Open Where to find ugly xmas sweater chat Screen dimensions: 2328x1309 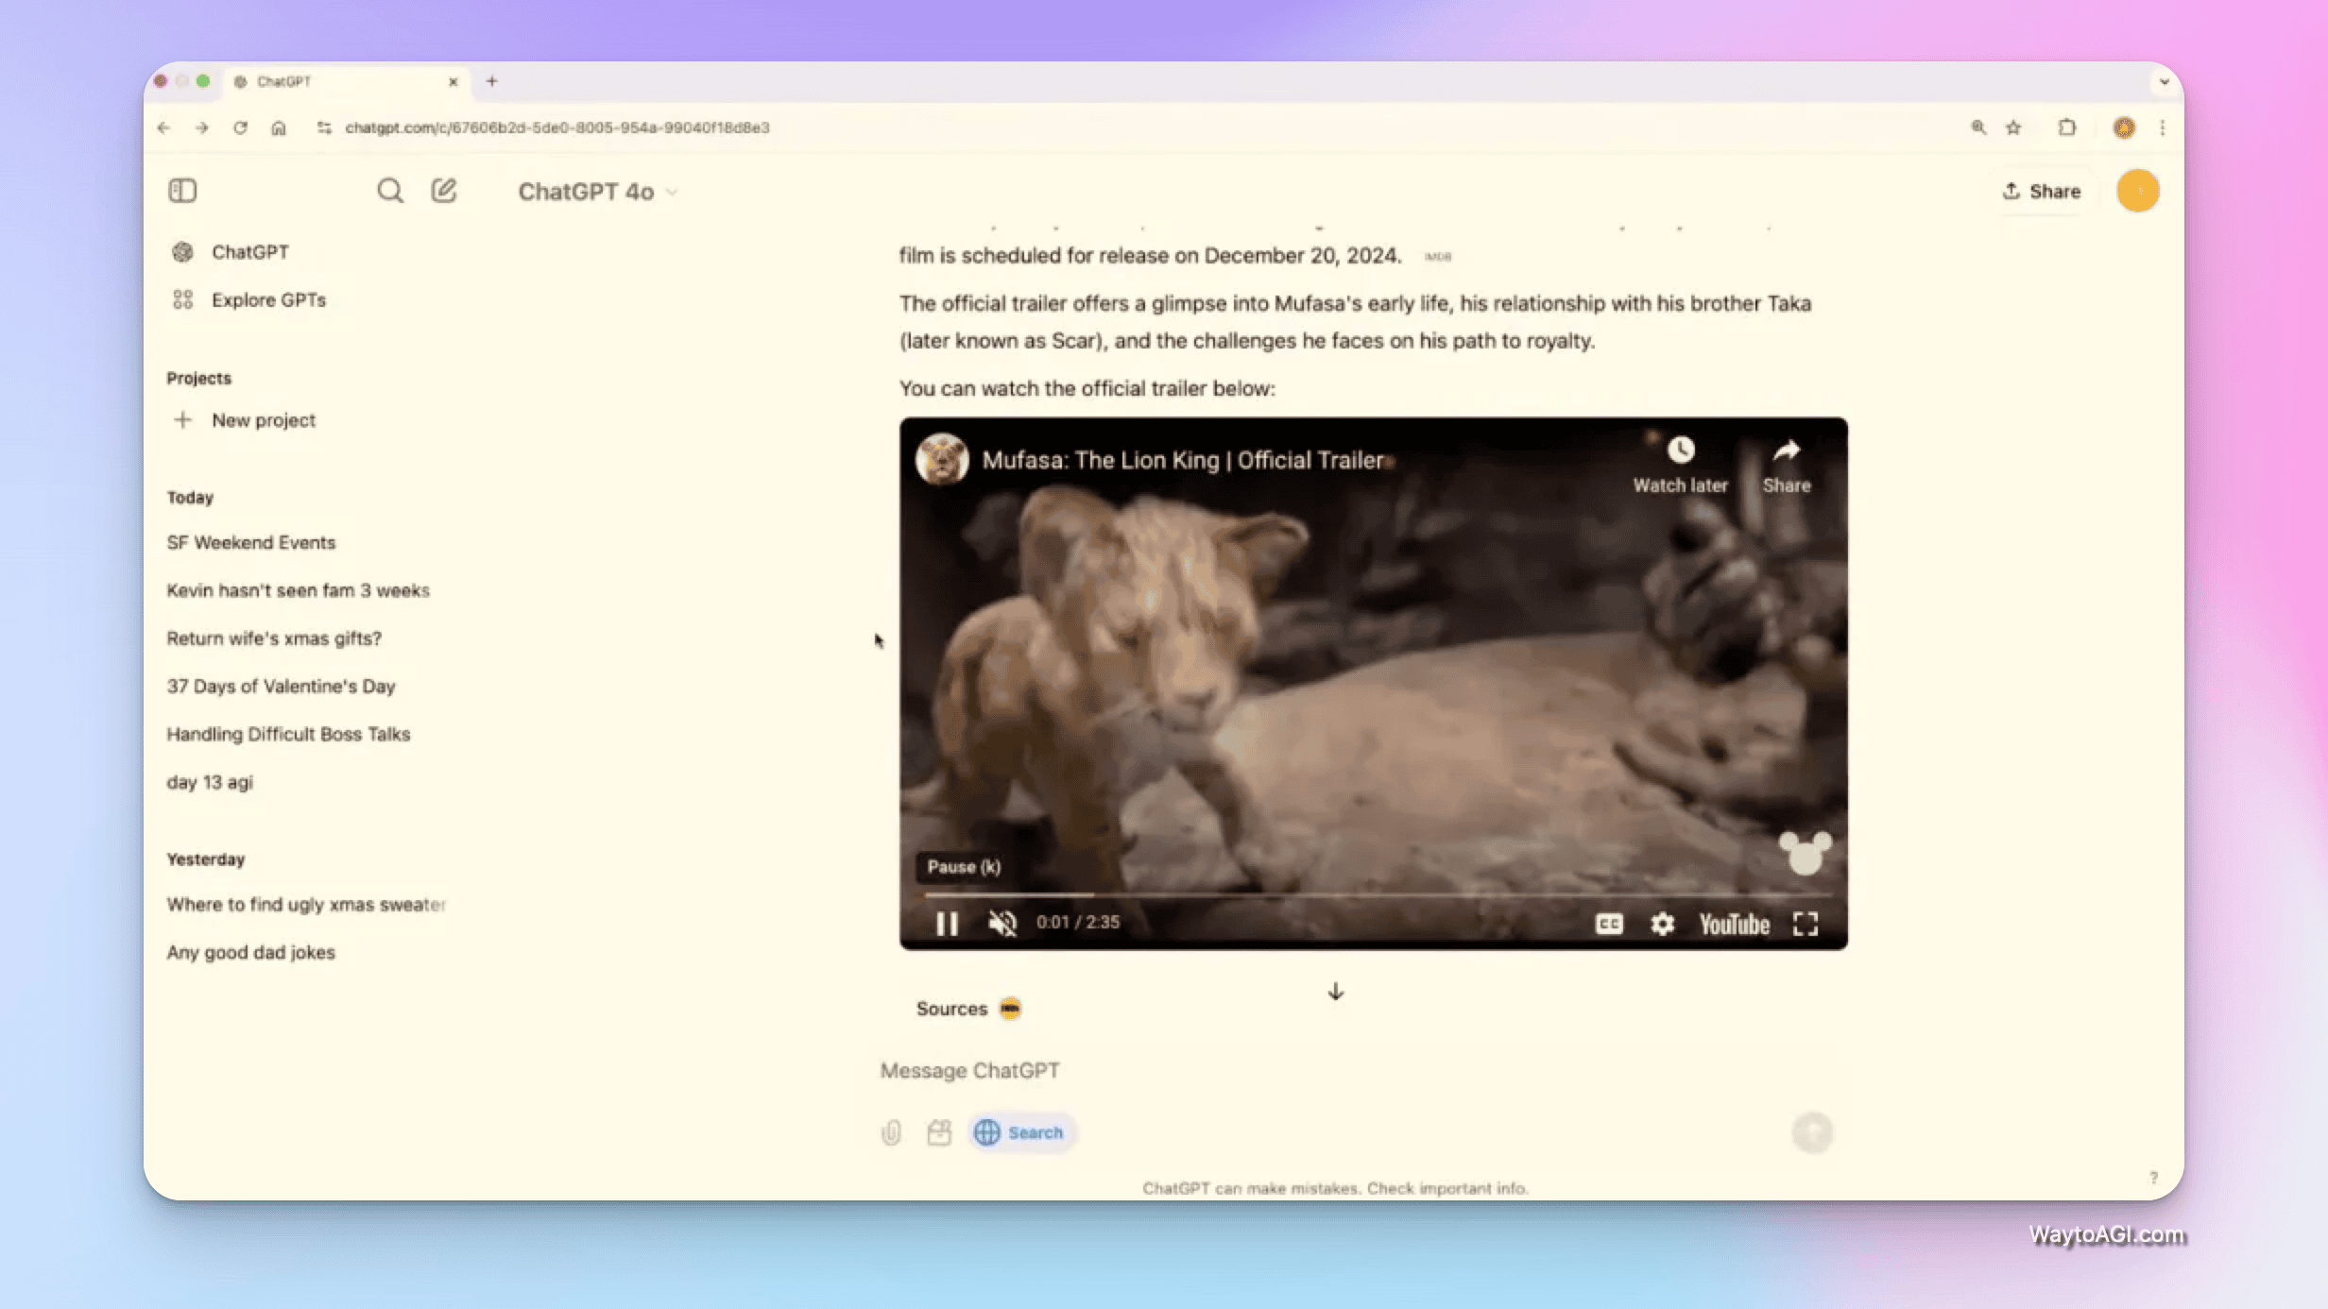[x=306, y=905]
